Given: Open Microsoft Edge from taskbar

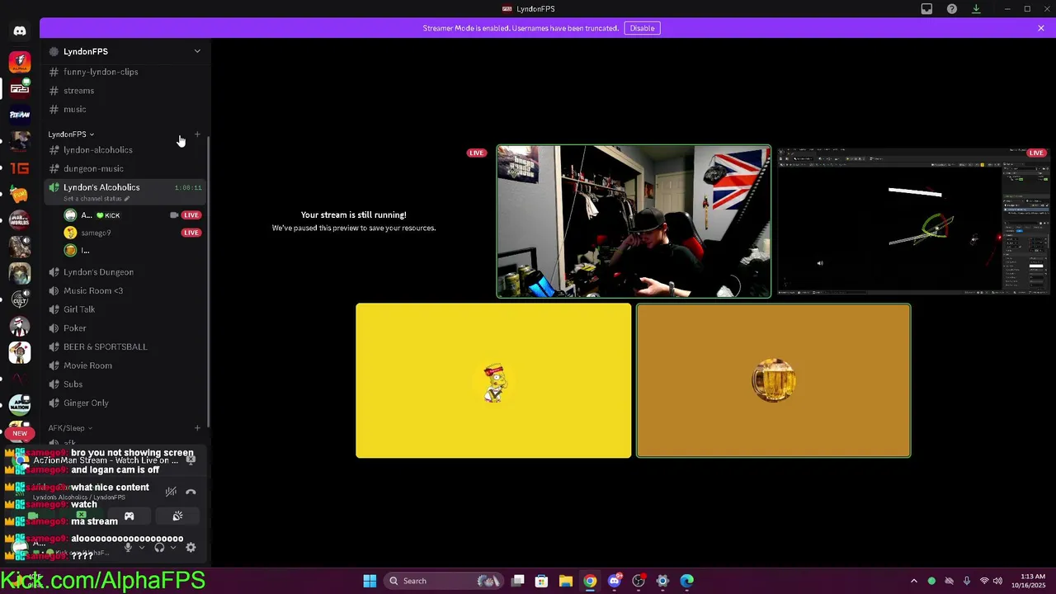Looking at the screenshot, I should point(686,581).
